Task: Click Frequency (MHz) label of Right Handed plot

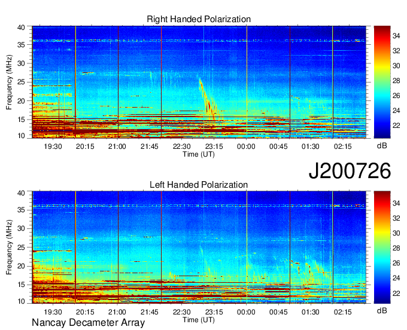Action: point(9,82)
